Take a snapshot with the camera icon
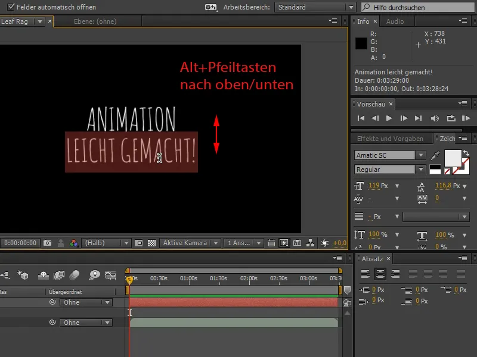This screenshot has height=357, width=477. point(48,243)
